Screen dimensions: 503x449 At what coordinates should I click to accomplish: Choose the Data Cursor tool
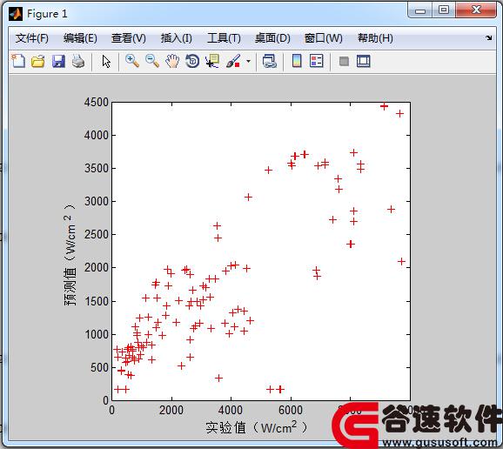pos(212,61)
